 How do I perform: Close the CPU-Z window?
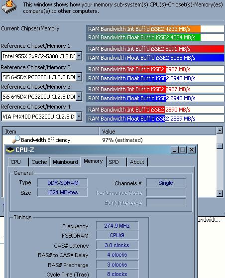click(192, 150)
